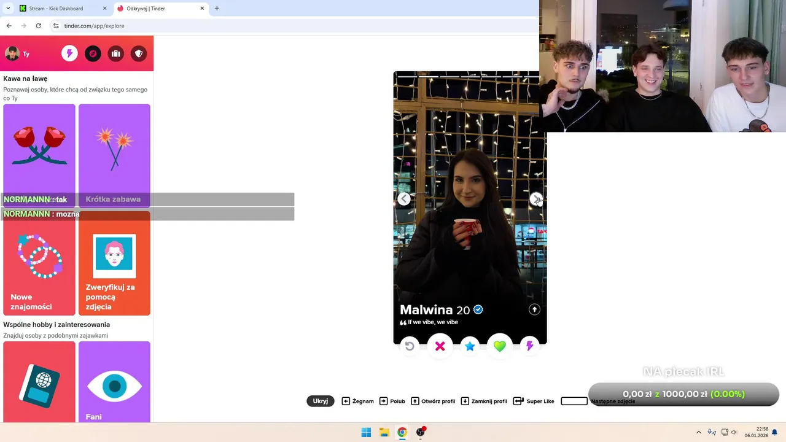
Task: Click the blue star Super Like button
Action: click(470, 346)
